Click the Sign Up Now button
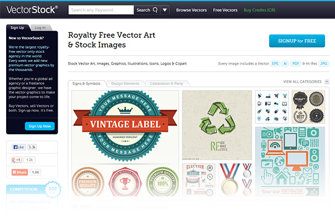 click(40, 126)
